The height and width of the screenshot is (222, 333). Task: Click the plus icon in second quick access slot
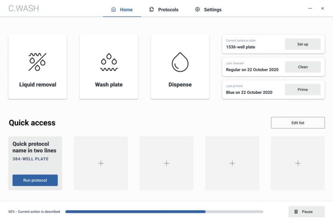tap(101, 163)
